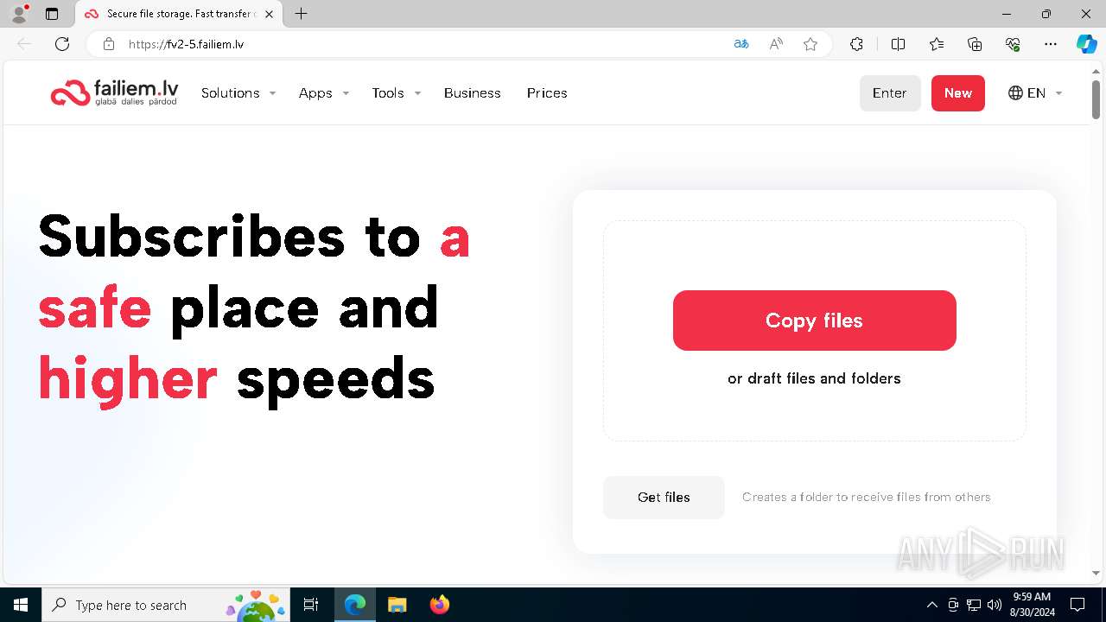Open the network status tray icon
This screenshot has width=1106, height=622.
974,605
